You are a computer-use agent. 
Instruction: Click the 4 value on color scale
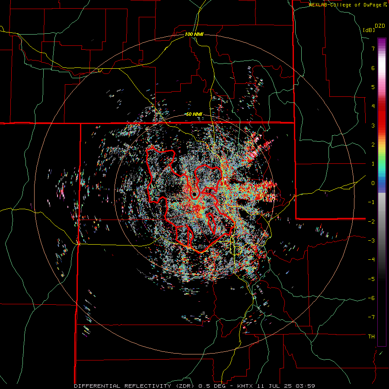[373, 106]
